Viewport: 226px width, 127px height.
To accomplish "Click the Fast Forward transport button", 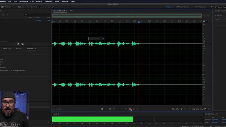I will pos(122,109).
